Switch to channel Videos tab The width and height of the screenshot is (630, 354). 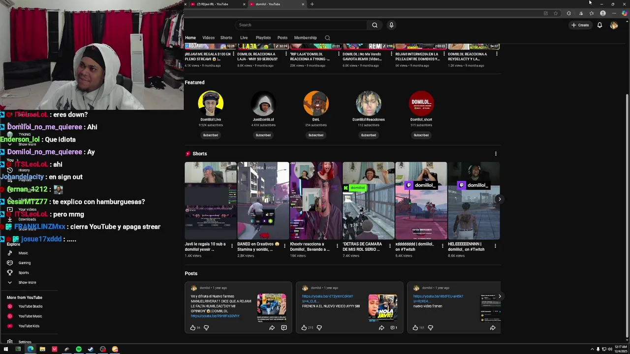click(208, 38)
